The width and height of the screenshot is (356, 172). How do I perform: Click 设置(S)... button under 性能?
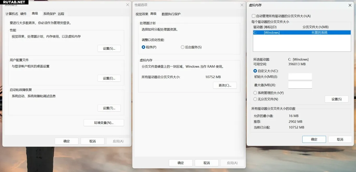click(109, 49)
